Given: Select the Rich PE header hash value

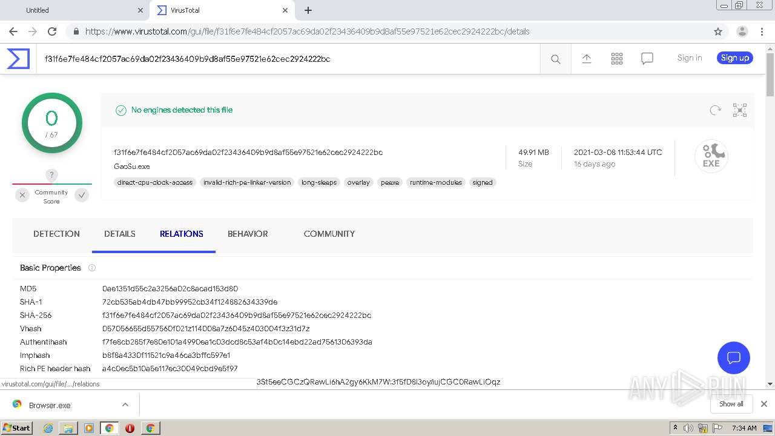Looking at the screenshot, I should click(x=170, y=369).
